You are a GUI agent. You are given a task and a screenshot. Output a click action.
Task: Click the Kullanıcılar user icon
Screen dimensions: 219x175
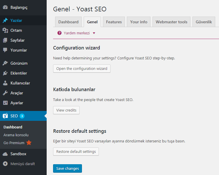point(5,83)
